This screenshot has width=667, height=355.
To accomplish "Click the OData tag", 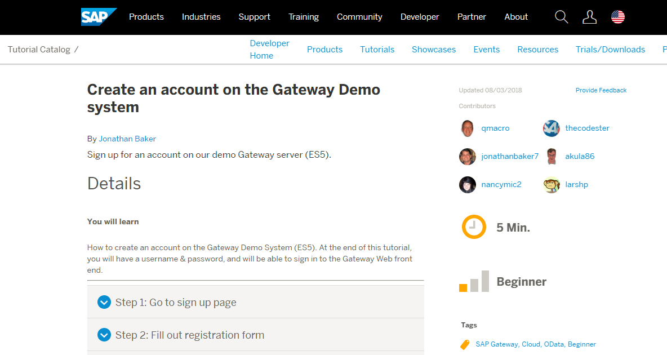I will 554,344.
